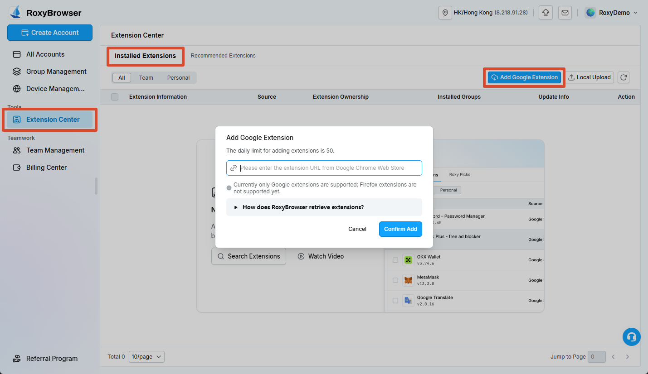Screen dimensions: 648x374
Task: Switch to the Recommended Extensions tab
Action: (x=223, y=56)
